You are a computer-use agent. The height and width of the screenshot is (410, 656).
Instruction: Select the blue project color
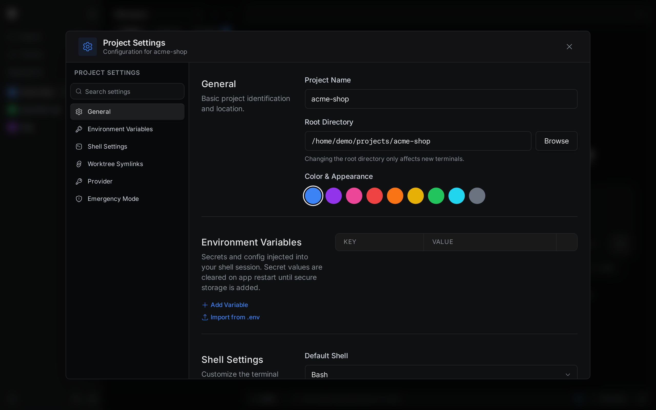[x=313, y=196]
